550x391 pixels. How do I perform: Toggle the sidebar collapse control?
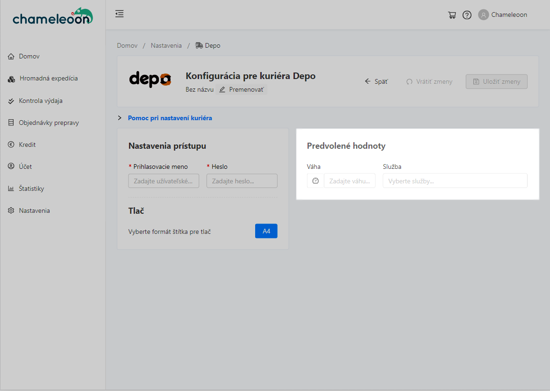119,14
